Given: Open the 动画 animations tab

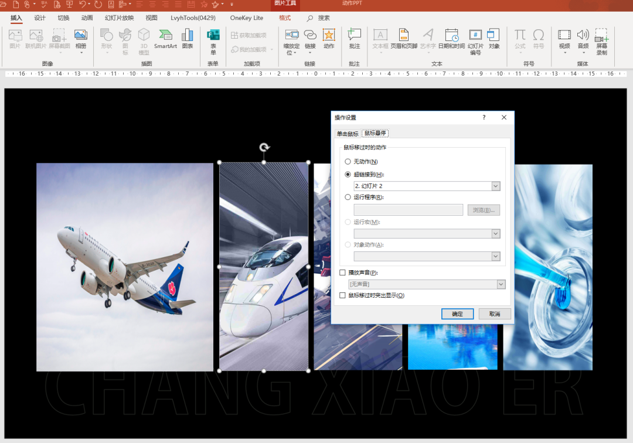Looking at the screenshot, I should tap(87, 18).
